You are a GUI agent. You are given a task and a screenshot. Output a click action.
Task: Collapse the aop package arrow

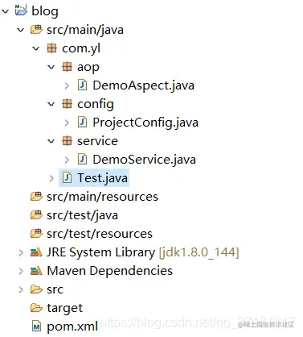[51, 67]
